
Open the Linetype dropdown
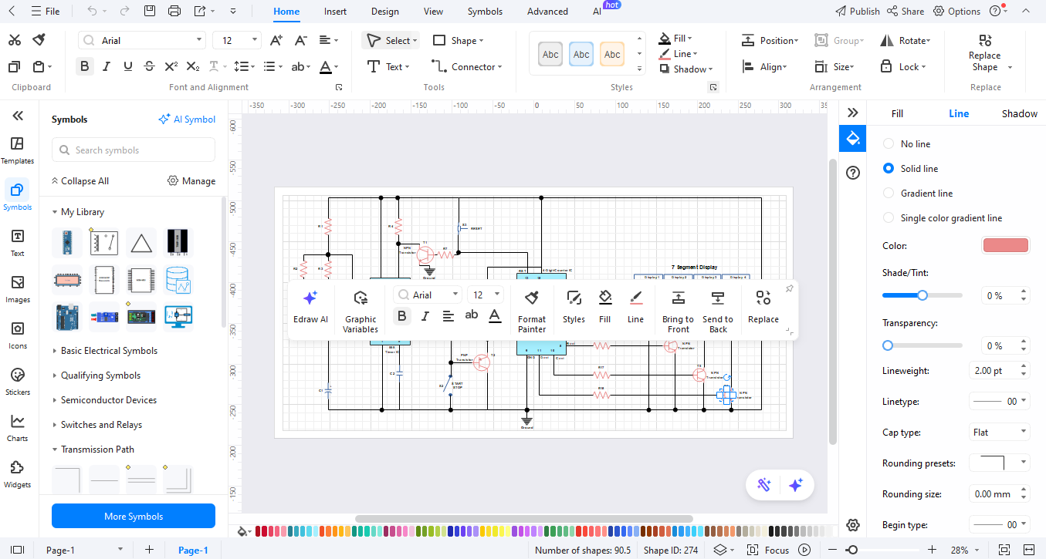click(x=999, y=401)
